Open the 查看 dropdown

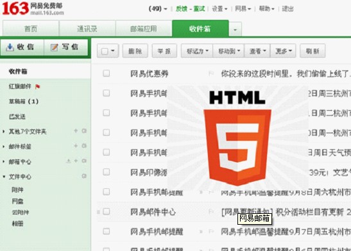coord(257,51)
